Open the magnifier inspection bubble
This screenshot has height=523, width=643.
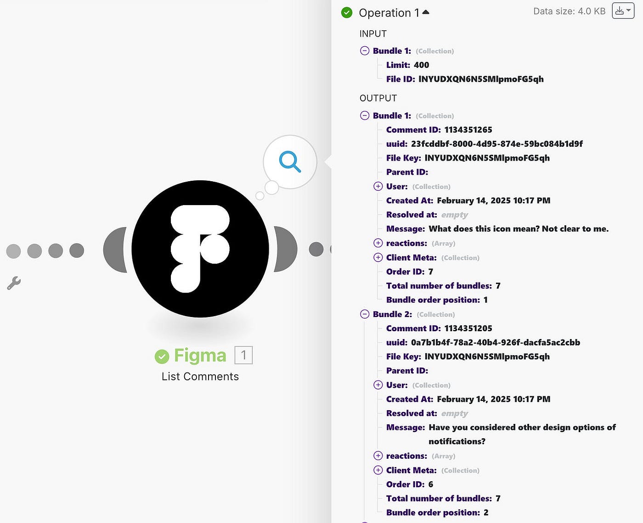290,161
